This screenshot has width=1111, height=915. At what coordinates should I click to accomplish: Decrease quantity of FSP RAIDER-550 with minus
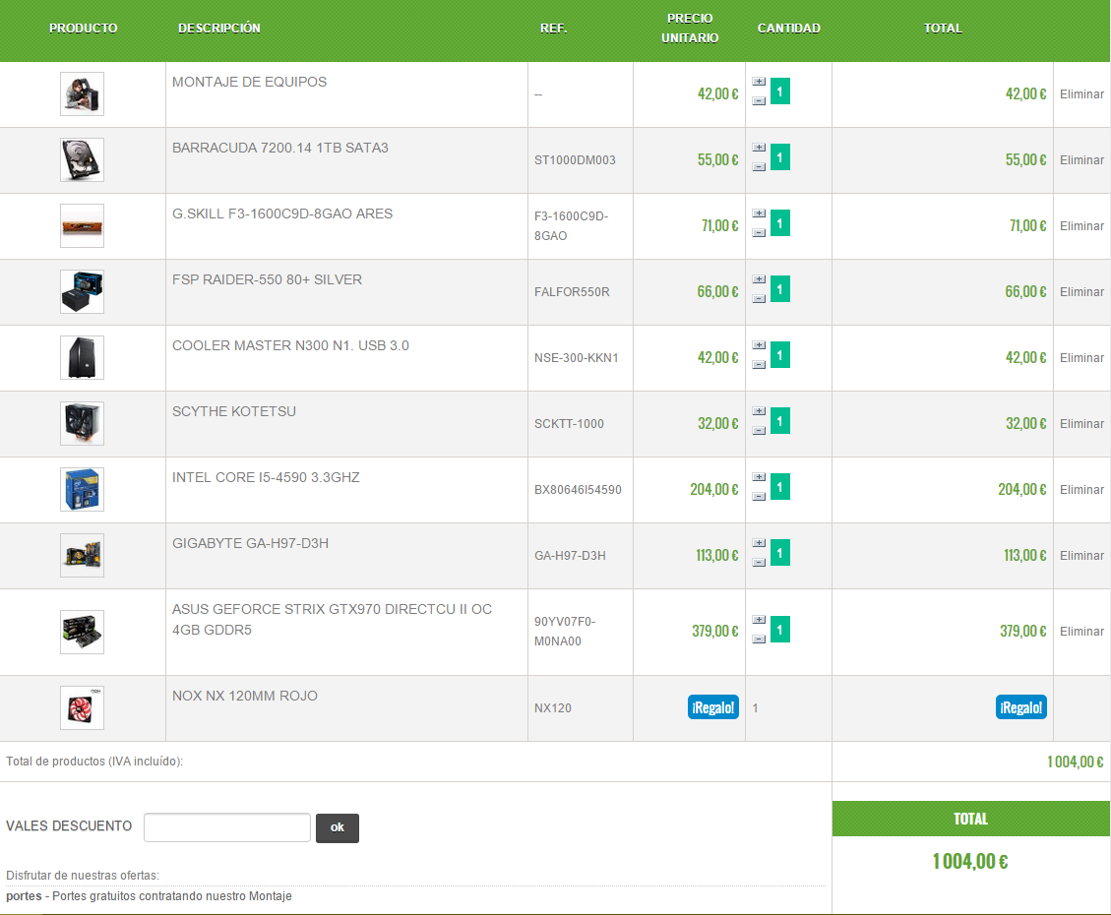point(759,299)
